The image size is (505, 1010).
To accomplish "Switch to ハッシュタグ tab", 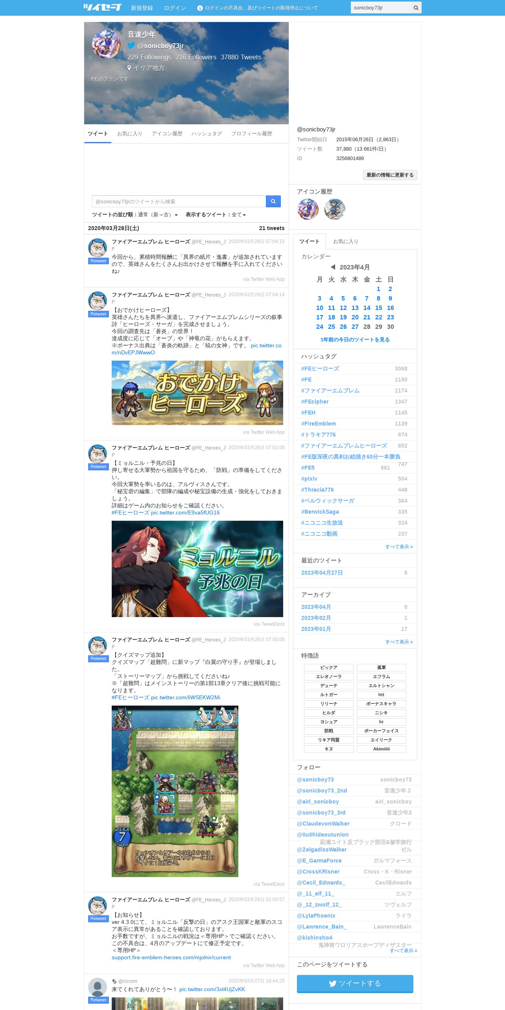I will tap(206, 134).
